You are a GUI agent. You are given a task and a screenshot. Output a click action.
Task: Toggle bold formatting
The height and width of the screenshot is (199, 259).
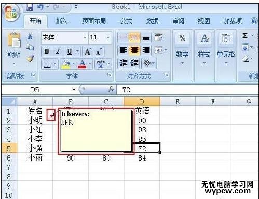tap(47, 51)
